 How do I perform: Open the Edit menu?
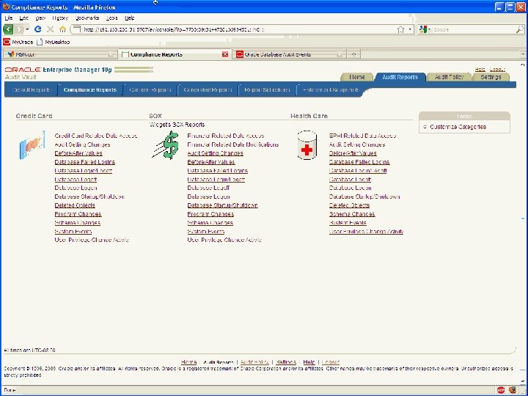24,18
